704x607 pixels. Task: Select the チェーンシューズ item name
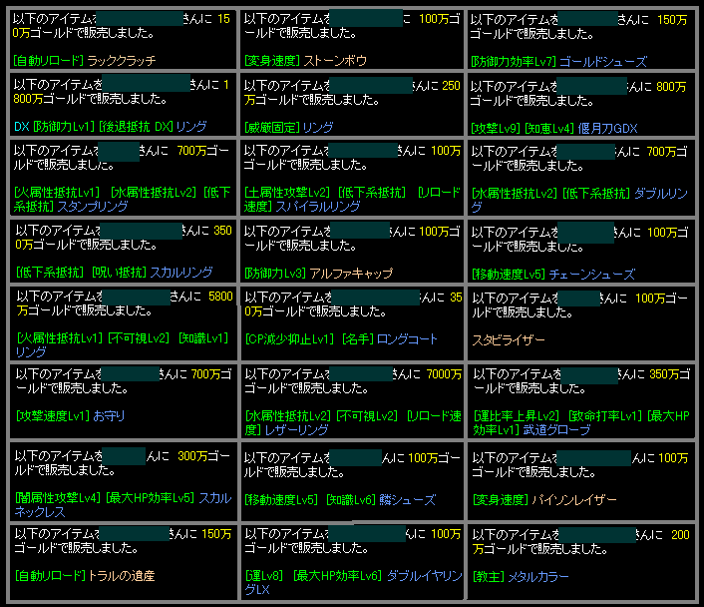(x=592, y=274)
